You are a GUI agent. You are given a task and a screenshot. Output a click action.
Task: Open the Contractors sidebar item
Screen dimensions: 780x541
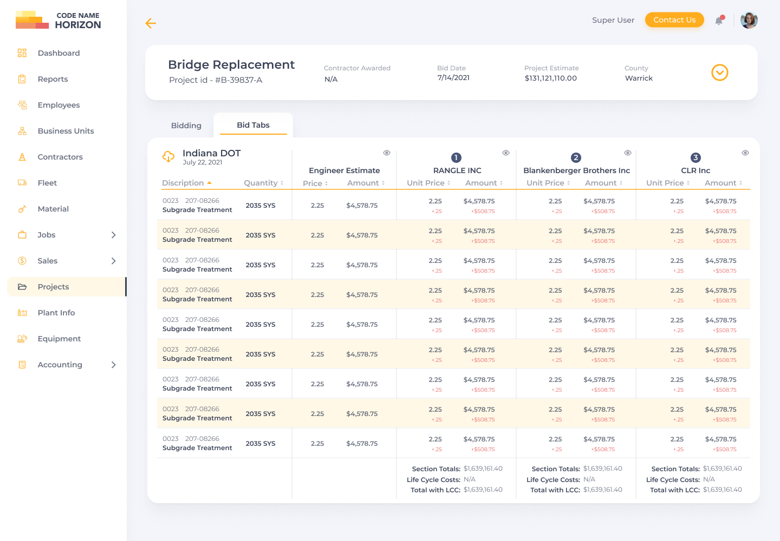[x=60, y=157]
